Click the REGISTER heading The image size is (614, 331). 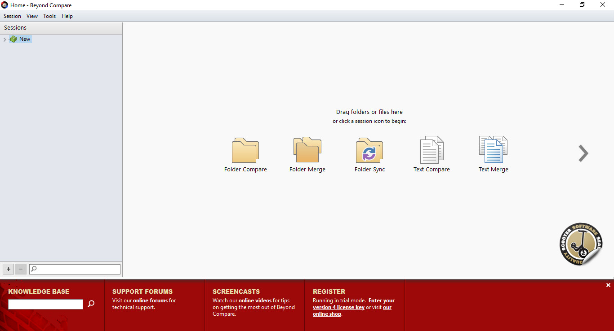[x=329, y=292]
